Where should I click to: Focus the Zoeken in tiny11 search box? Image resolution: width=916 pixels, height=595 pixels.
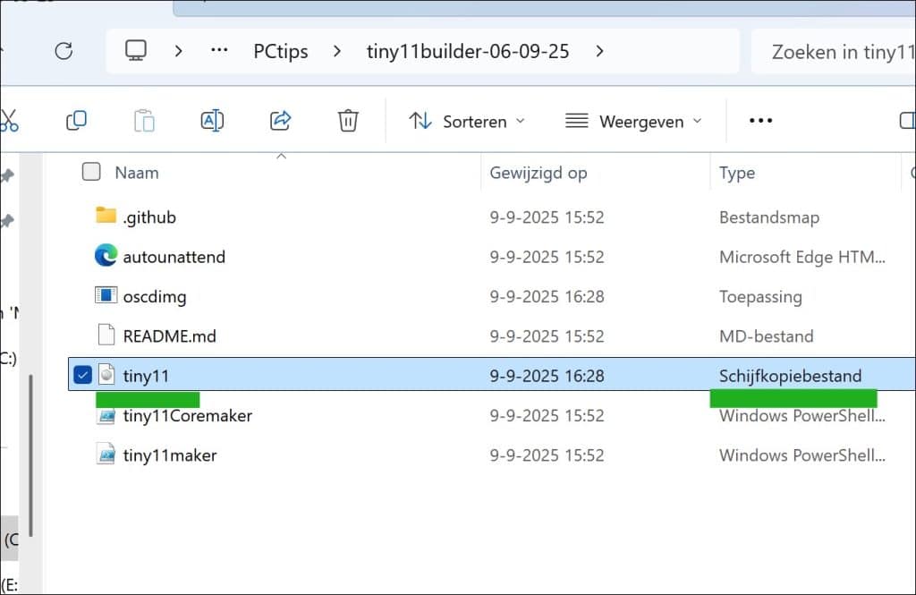tap(834, 52)
